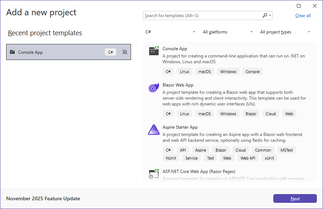
Task: Click the search magnifier icon
Action: pyautogui.click(x=265, y=16)
